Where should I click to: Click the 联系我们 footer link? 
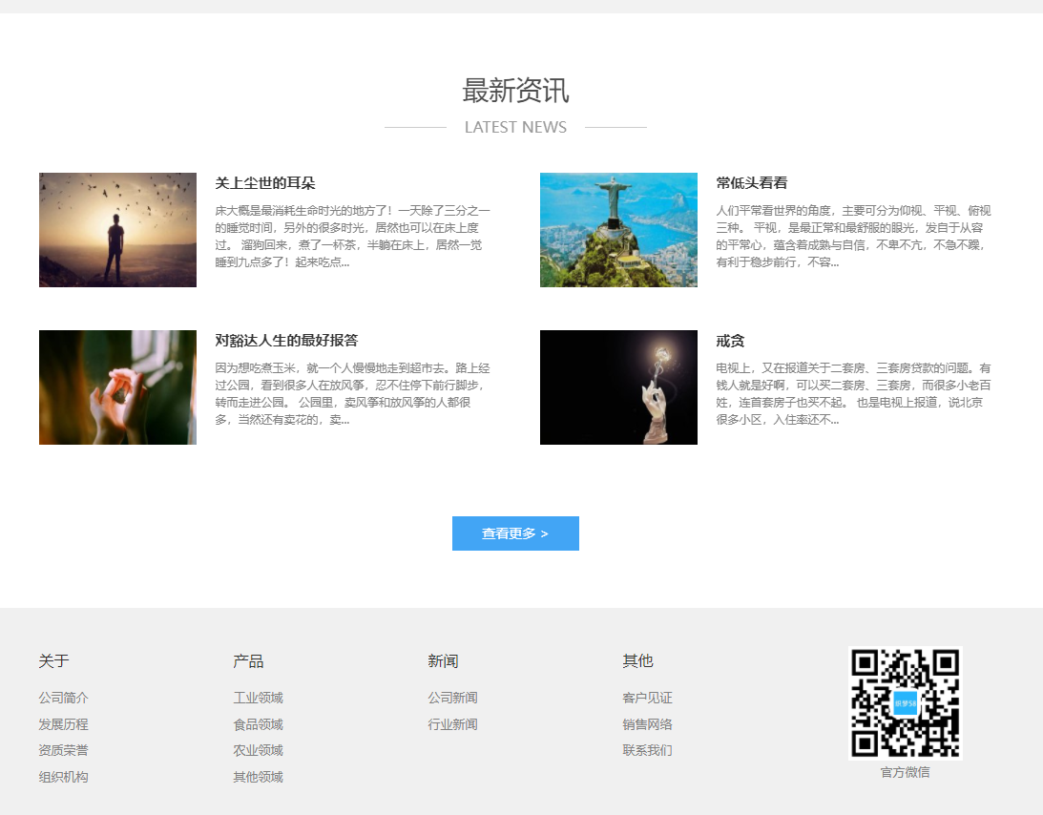tap(647, 750)
